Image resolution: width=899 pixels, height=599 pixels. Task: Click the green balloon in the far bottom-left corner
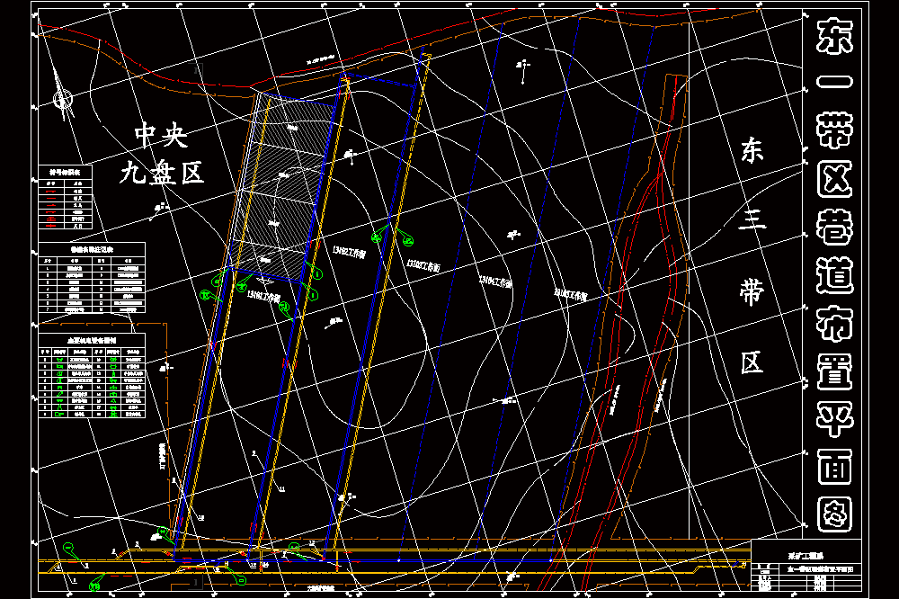(x=94, y=586)
